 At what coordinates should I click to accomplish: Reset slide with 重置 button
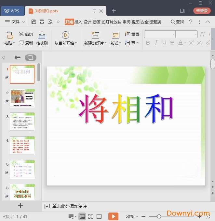click(132, 34)
